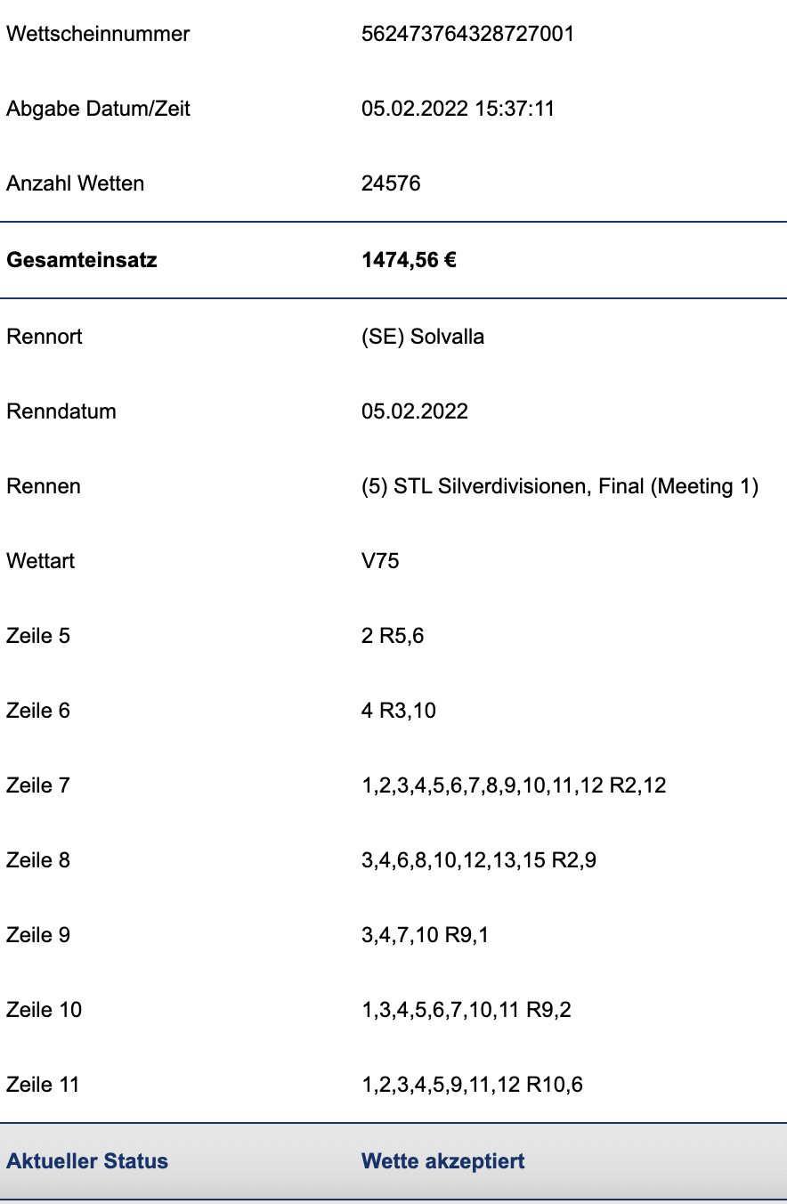Click the Rennort value (SE) Solvalla
The width and height of the screenshot is (787, 1204).
(423, 337)
